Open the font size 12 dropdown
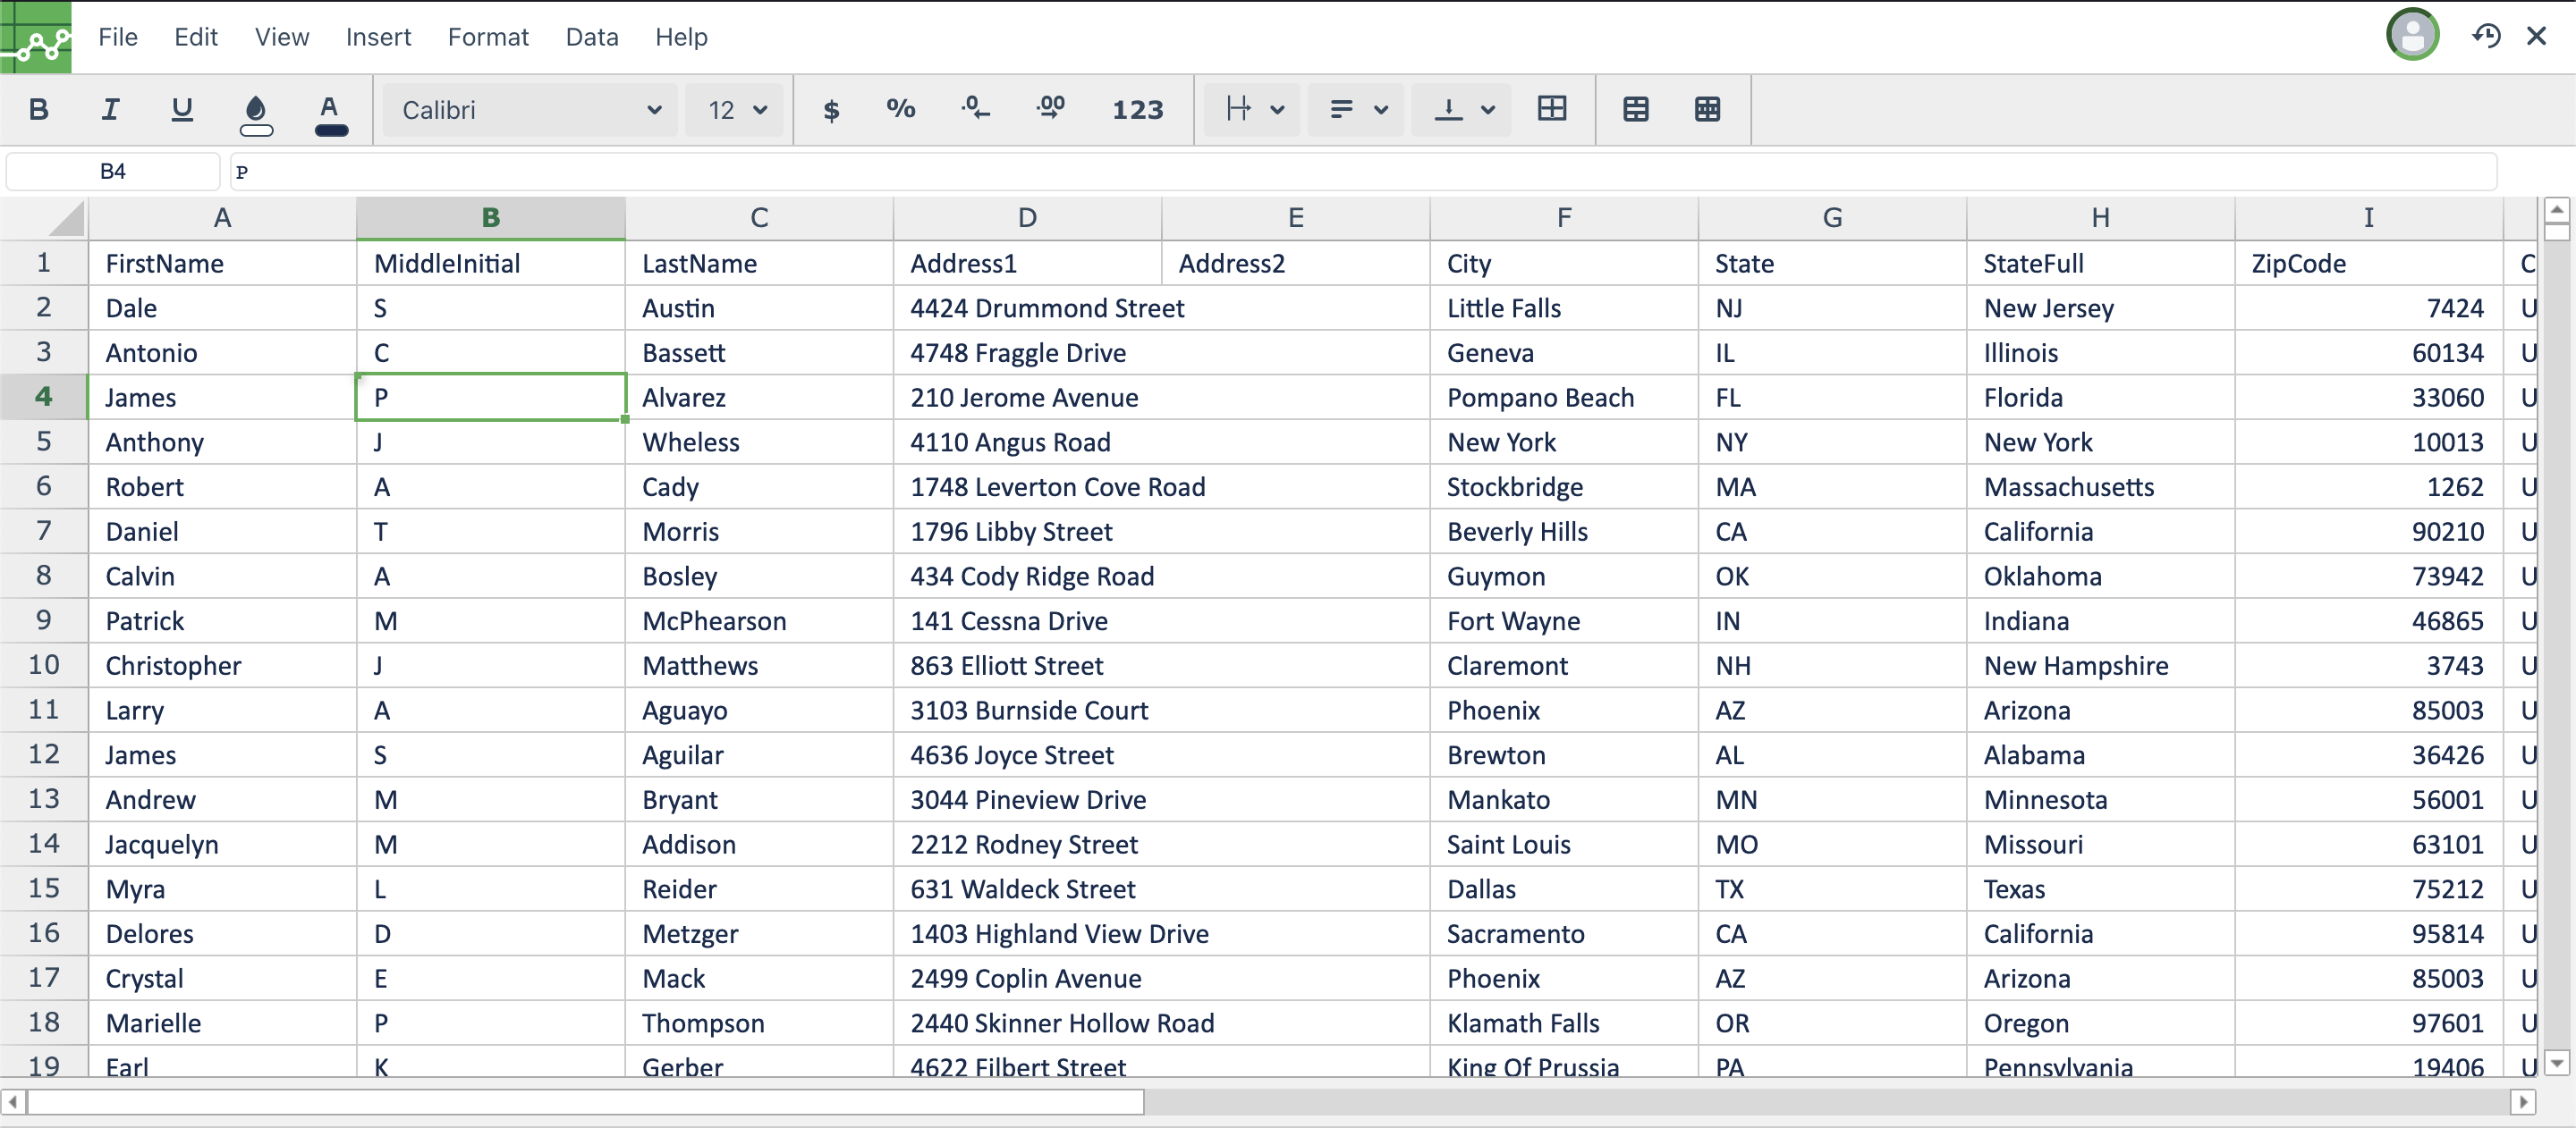Viewport: 2576px width, 1128px height. [x=735, y=110]
